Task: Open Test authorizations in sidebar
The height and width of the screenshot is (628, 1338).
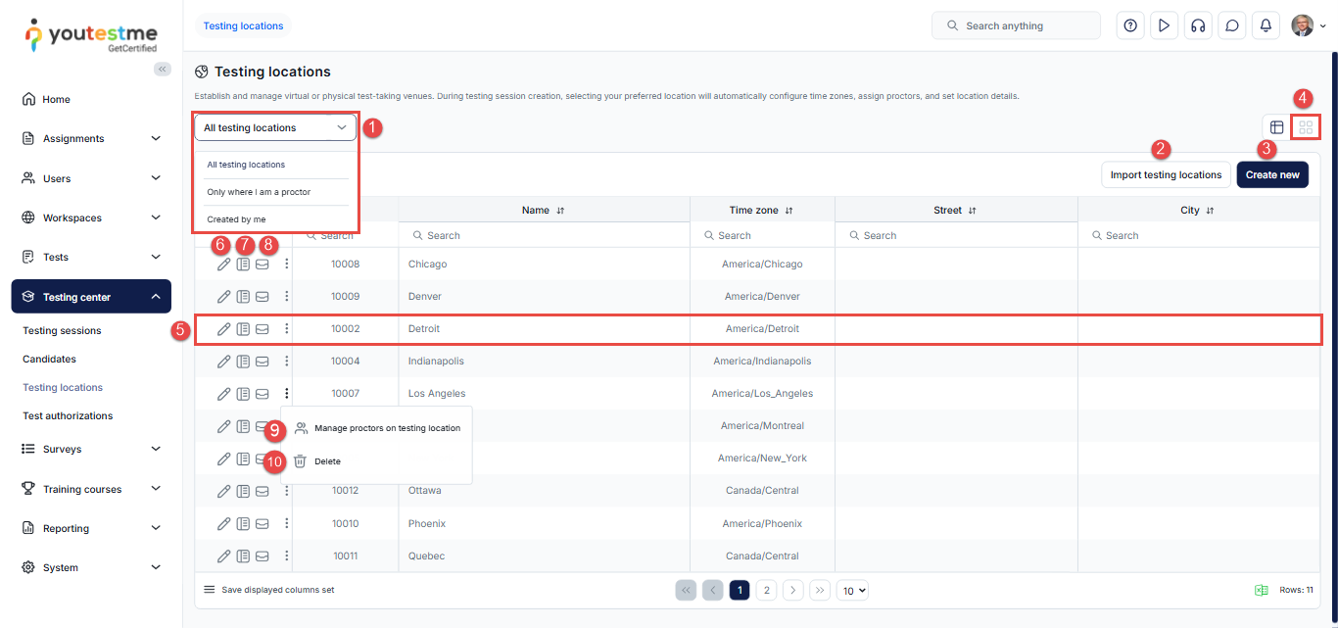Action: click(68, 416)
